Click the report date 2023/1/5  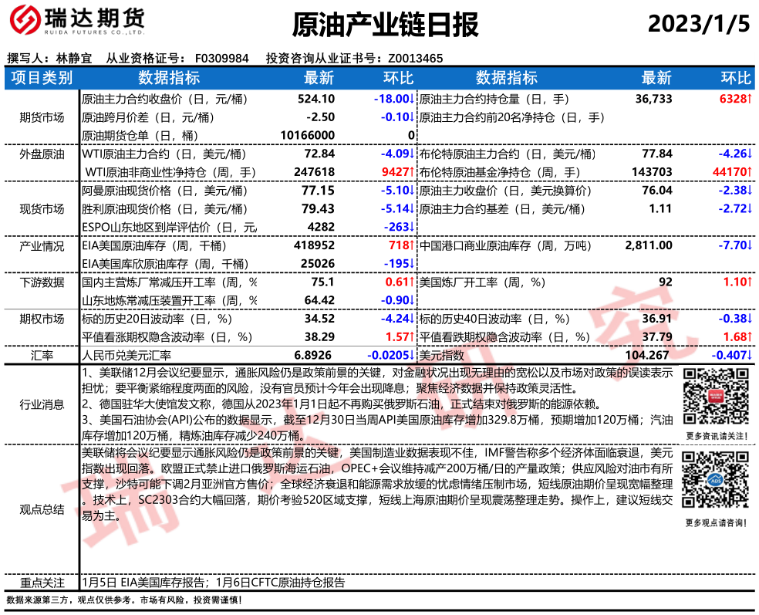[698, 24]
